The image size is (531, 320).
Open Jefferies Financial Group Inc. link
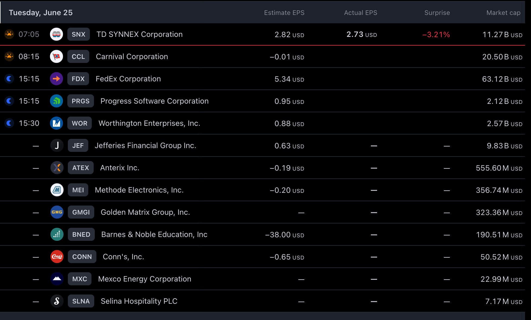point(145,146)
